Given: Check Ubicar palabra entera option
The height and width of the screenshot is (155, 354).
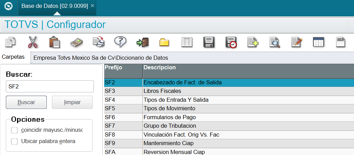Looking at the screenshot, I should 14,141.
